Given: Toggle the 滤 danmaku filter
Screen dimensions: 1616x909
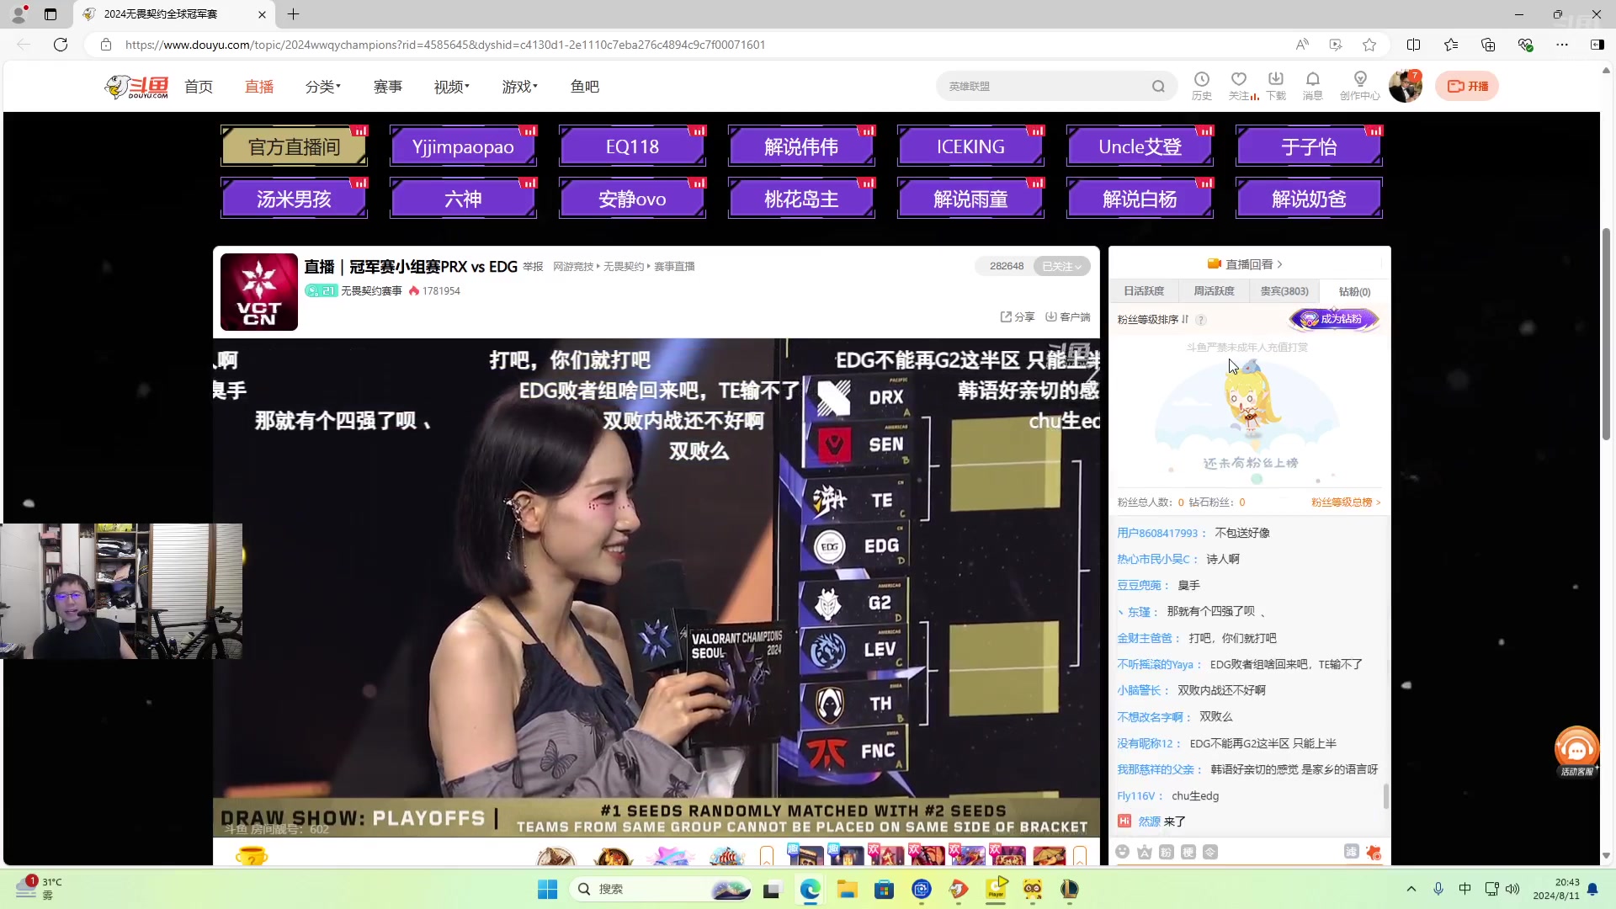Looking at the screenshot, I should [1351, 852].
